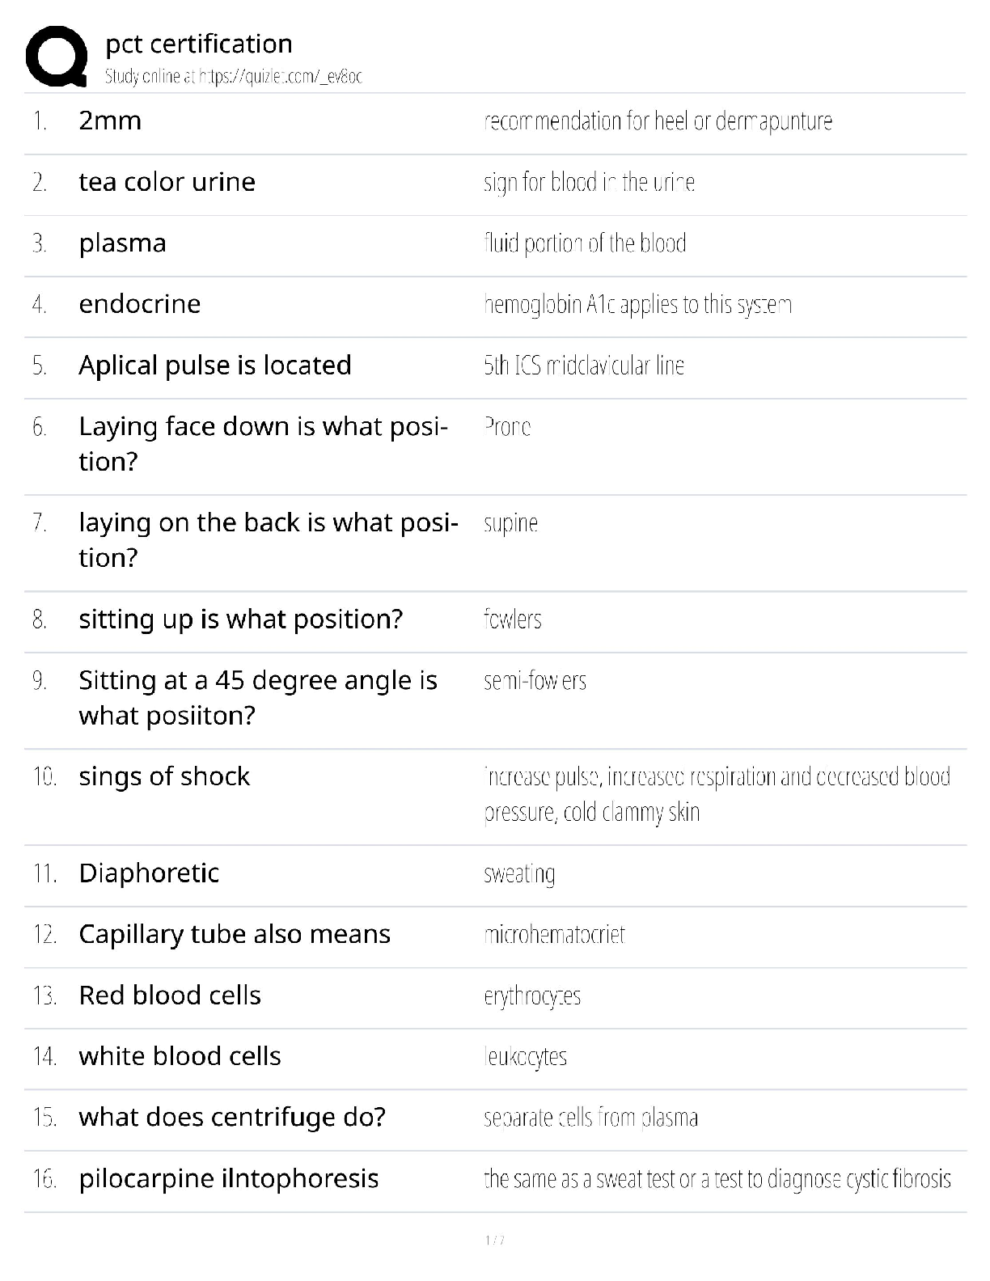This screenshot has width=990, height=1281.
Task: Click the definition "Prone"
Action: tap(507, 427)
